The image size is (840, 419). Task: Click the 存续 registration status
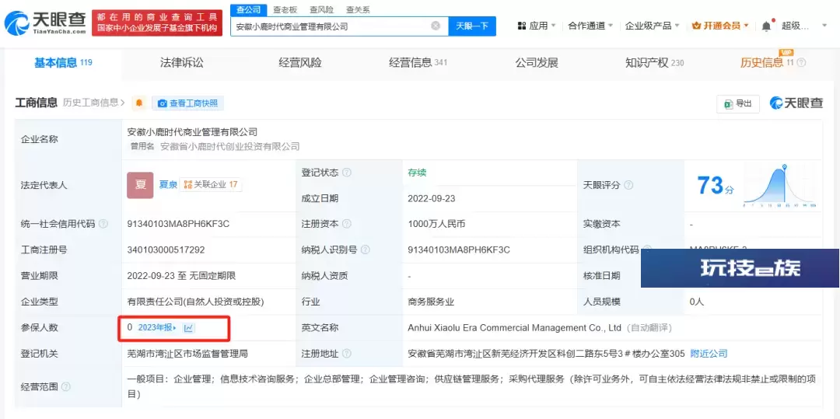417,173
